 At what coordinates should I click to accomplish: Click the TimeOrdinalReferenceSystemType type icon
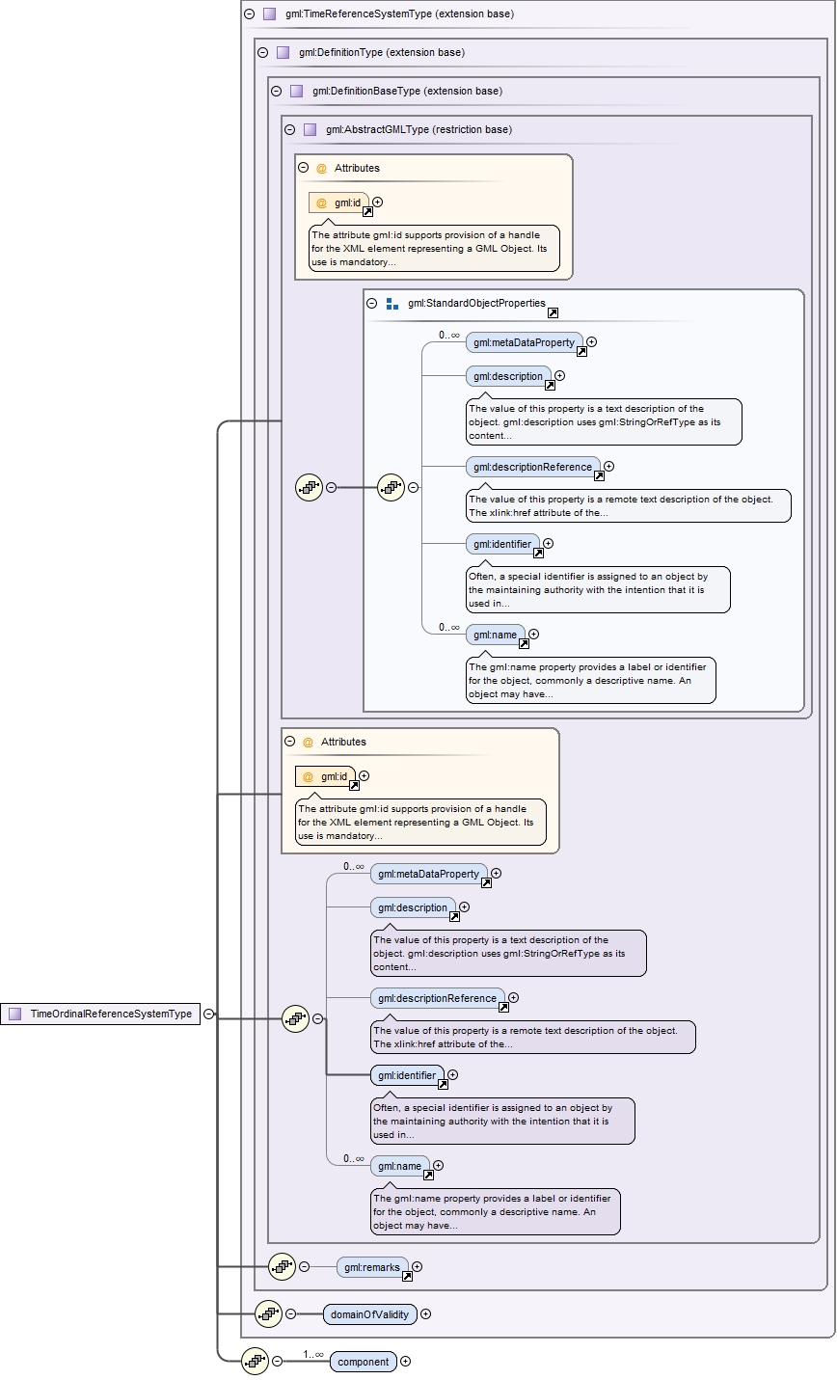[14, 1014]
